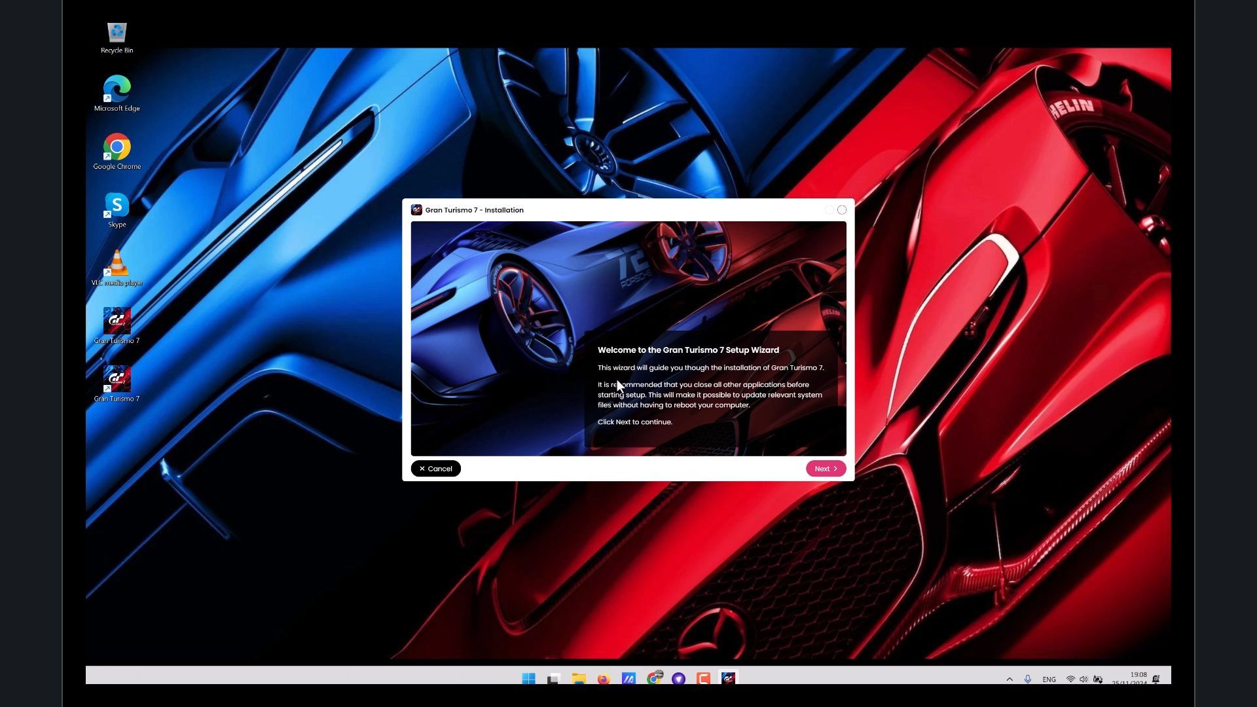Close the installer window with the round button

[842, 210]
